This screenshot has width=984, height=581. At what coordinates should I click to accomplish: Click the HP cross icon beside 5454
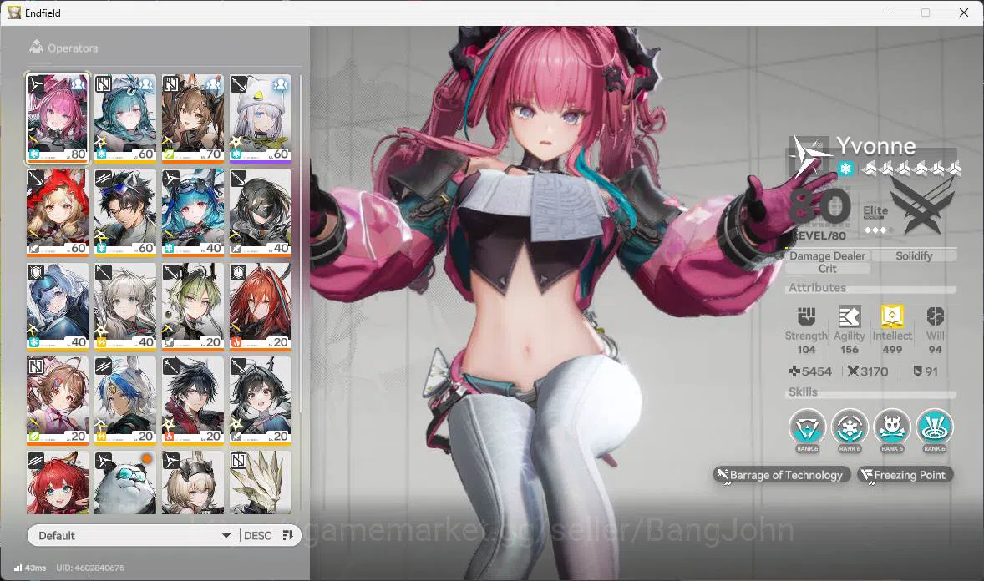[x=794, y=371]
